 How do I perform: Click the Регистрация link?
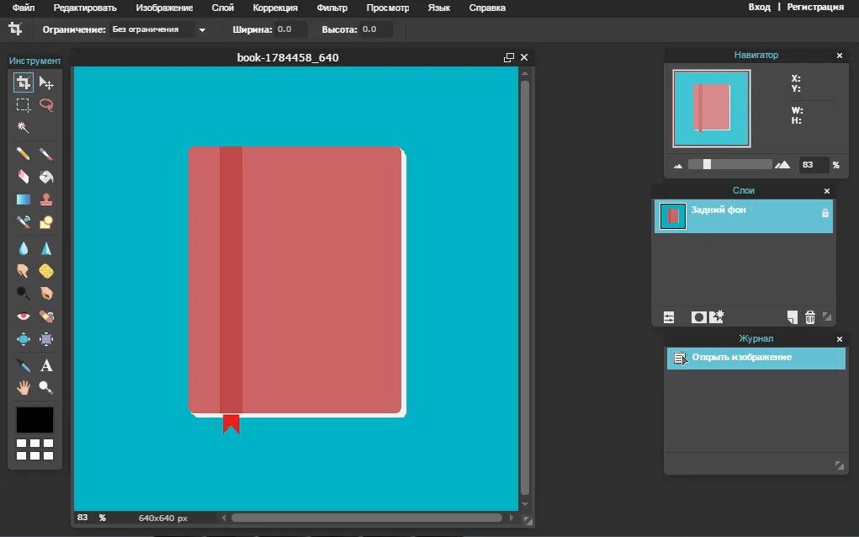(815, 7)
